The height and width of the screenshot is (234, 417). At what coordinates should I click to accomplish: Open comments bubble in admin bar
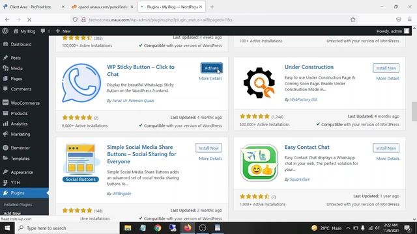pyautogui.click(x=45, y=31)
